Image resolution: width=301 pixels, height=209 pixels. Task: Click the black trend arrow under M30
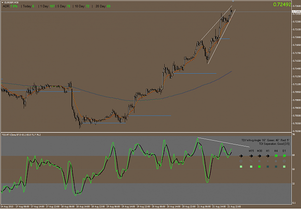click(x=260, y=156)
